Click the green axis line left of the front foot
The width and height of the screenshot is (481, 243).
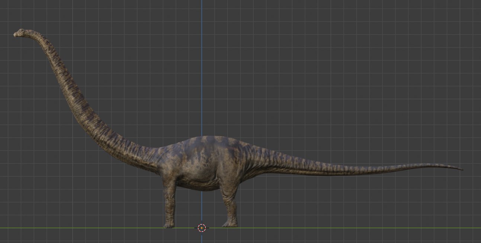pyautogui.click(x=81, y=228)
